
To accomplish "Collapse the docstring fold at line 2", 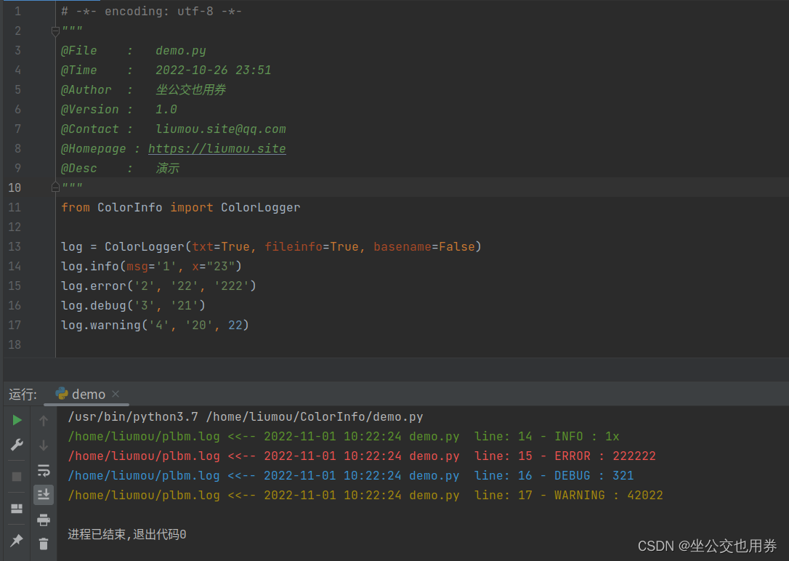I will [x=54, y=31].
